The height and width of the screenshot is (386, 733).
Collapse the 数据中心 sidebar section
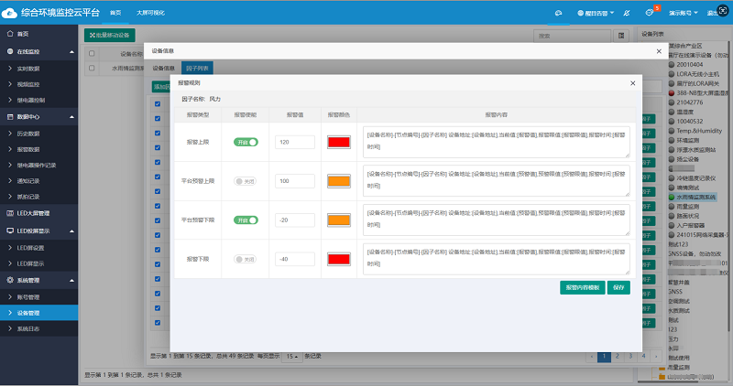(71, 117)
